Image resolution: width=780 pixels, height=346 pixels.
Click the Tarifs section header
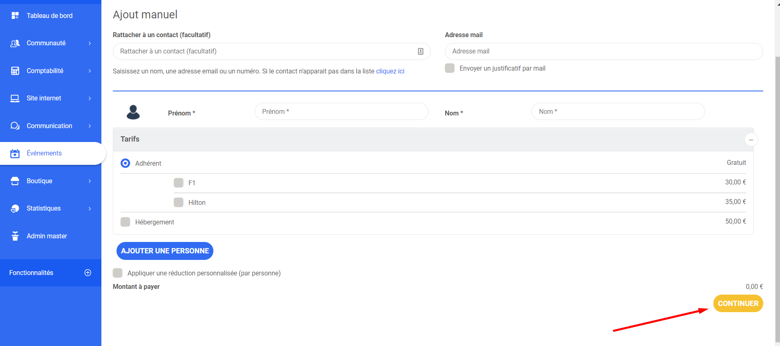click(x=433, y=140)
